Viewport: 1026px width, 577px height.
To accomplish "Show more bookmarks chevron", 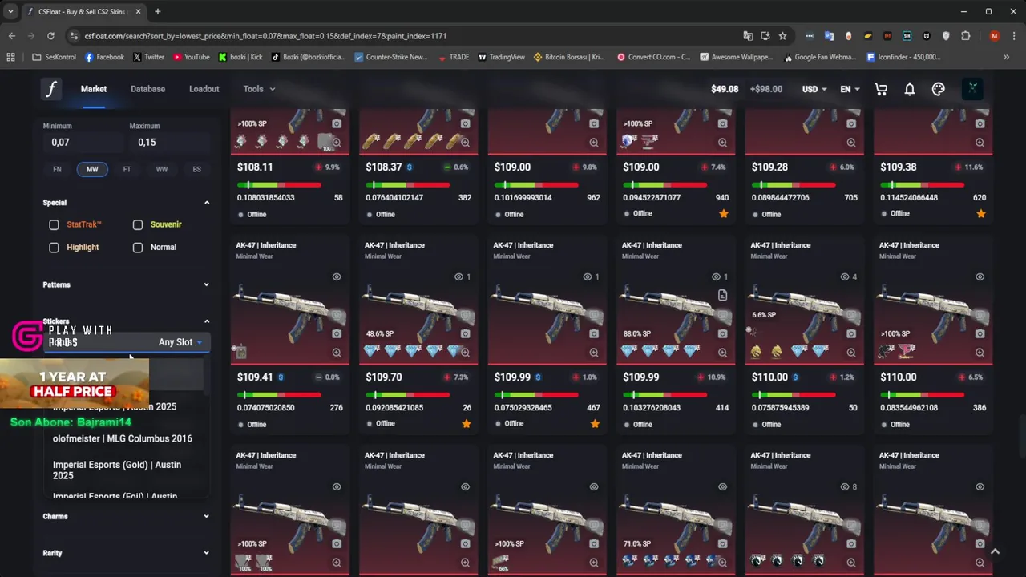I will [x=1006, y=57].
